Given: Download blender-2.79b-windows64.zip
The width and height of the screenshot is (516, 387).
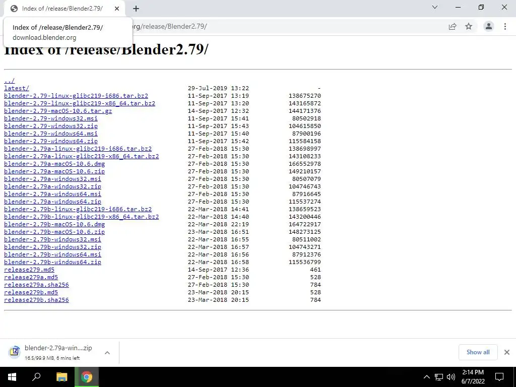Looking at the screenshot, I should point(52,262).
